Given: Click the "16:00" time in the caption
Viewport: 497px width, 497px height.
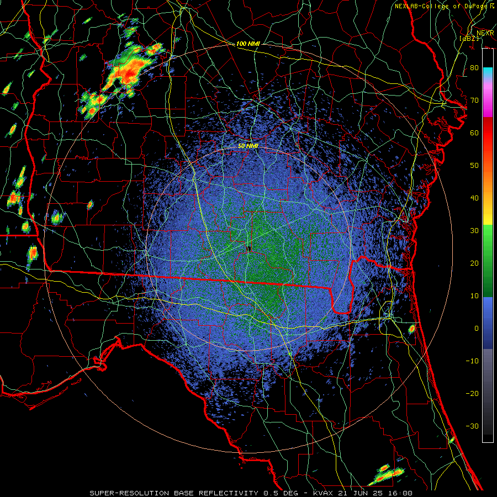Looking at the screenshot, I should 400,493.
